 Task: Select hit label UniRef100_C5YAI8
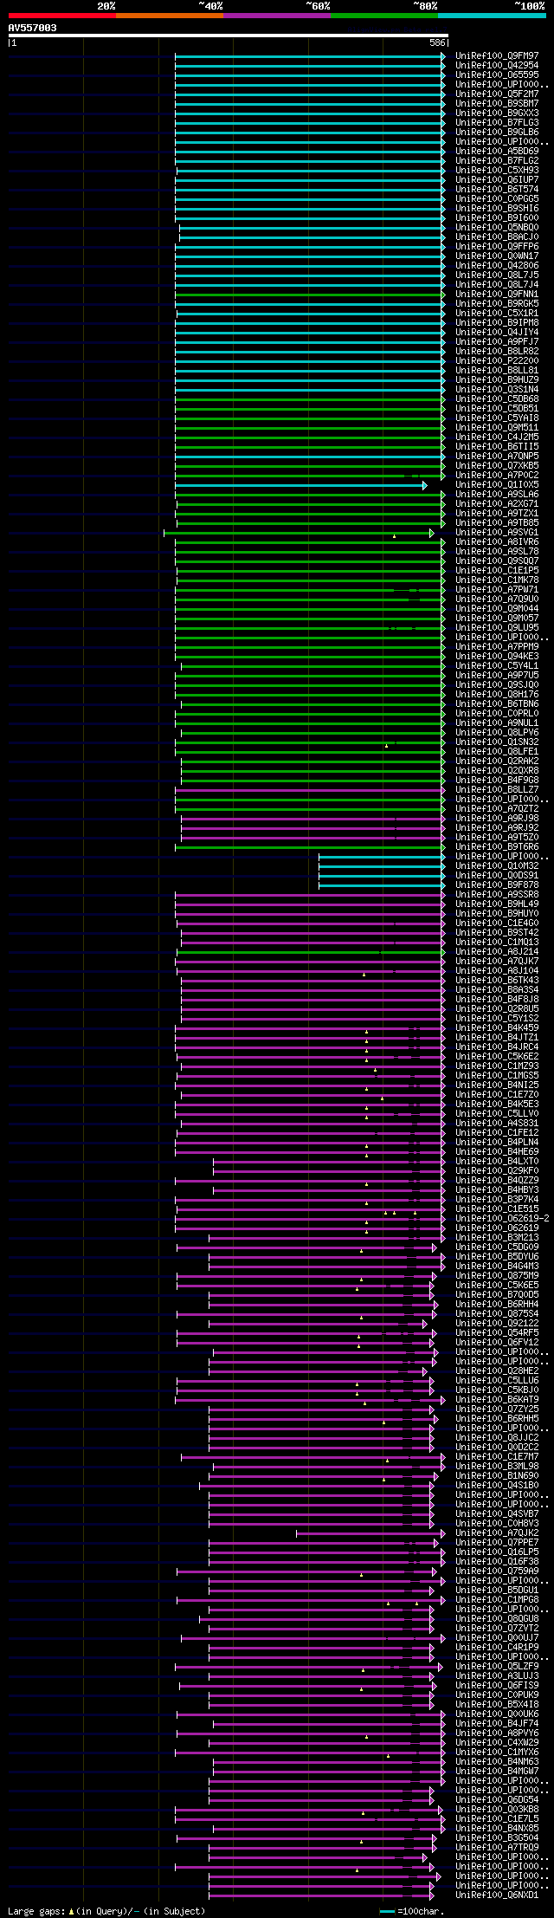(497, 418)
